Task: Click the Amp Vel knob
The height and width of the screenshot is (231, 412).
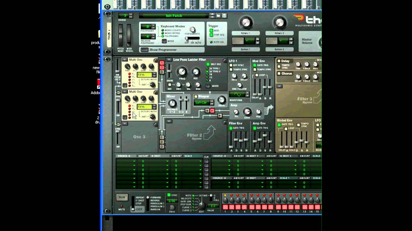Action: point(236,112)
